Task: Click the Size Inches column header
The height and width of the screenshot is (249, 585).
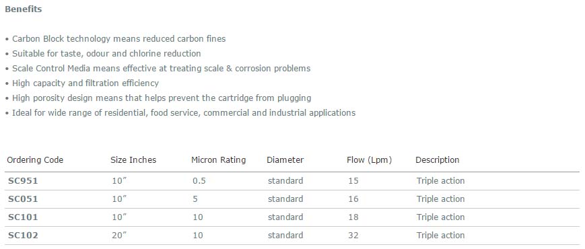Action: coord(133,160)
